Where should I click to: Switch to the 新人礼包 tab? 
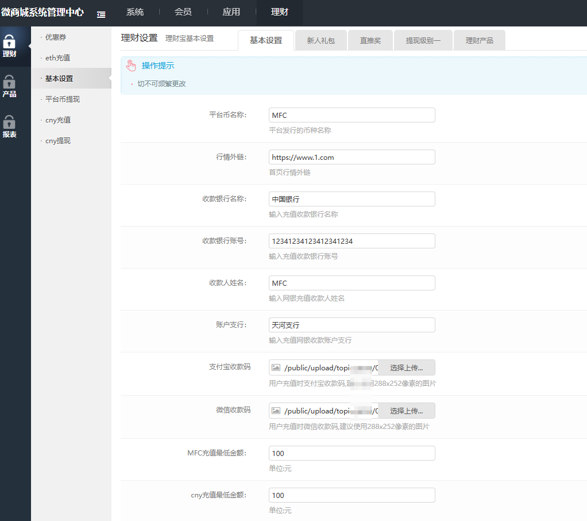click(320, 40)
